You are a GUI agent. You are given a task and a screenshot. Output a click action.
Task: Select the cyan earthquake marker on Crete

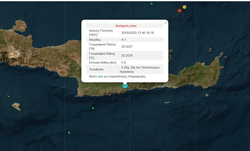(125, 85)
